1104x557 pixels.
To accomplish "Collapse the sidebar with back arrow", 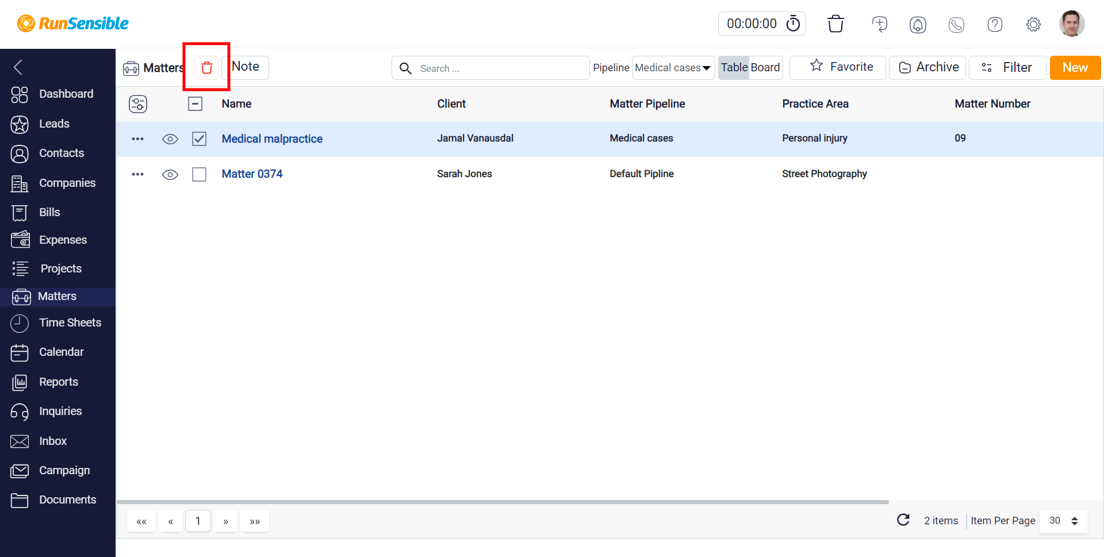I will click(18, 67).
